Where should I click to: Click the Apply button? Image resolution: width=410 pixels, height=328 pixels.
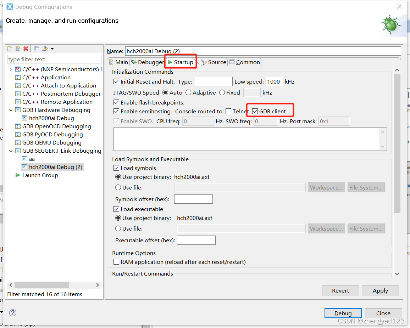point(380,291)
